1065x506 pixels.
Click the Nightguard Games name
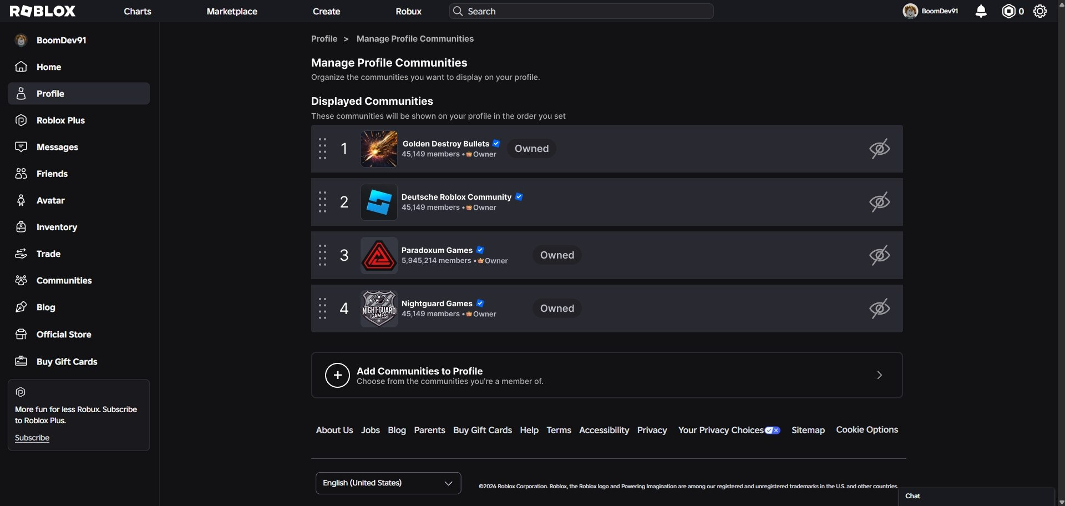437,303
